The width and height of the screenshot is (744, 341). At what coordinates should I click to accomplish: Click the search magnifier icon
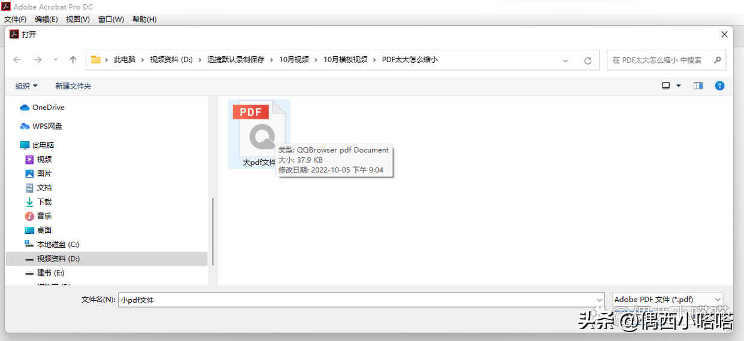[716, 60]
